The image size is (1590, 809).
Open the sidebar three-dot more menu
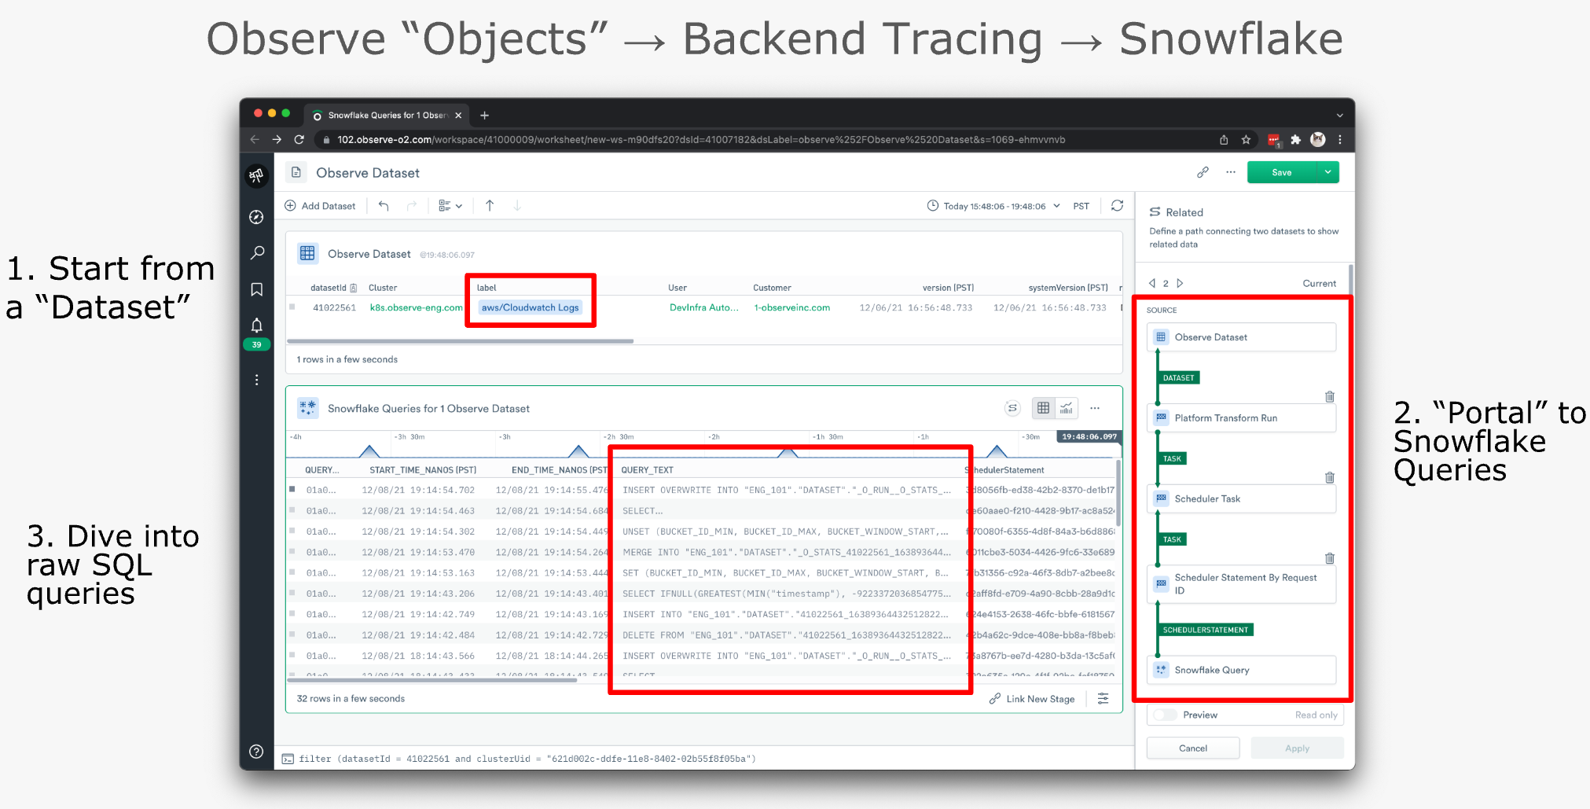point(256,380)
